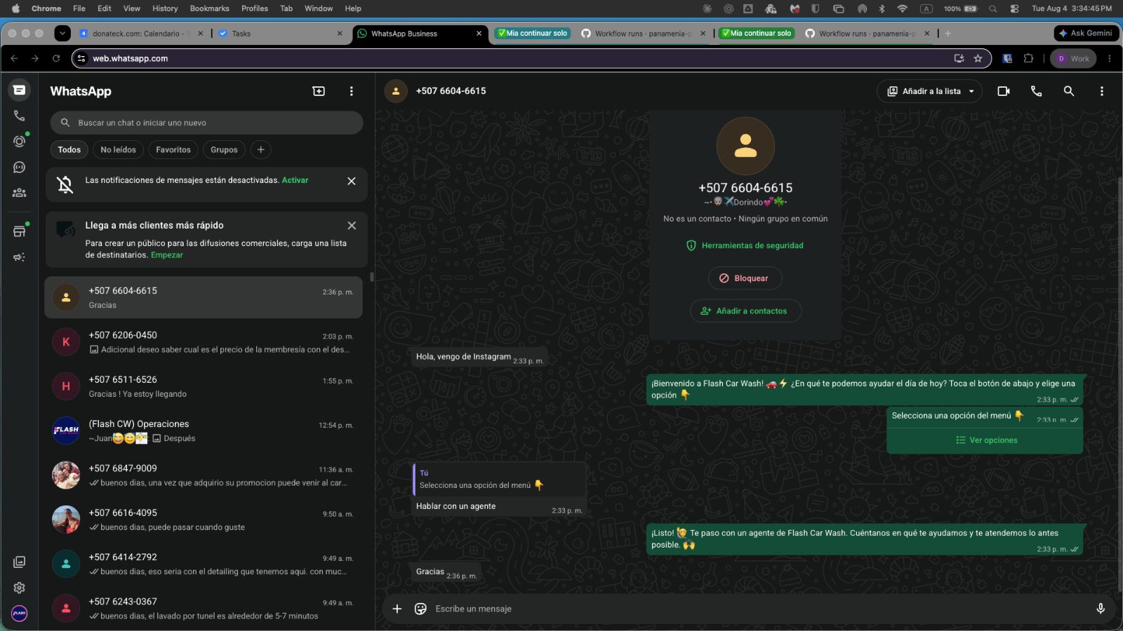Open the Work profile menu in Chrome
Screen dimensions: 1123x631
click(x=1073, y=58)
